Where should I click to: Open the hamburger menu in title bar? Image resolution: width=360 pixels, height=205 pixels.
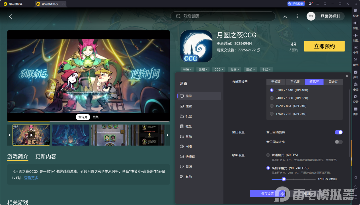click(x=318, y=4)
